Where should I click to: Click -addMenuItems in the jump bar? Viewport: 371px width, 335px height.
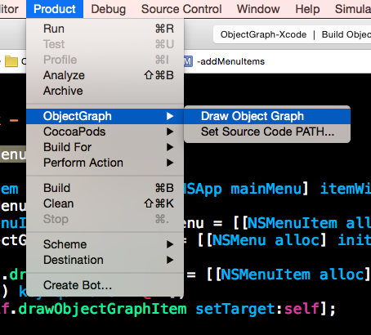(x=230, y=61)
